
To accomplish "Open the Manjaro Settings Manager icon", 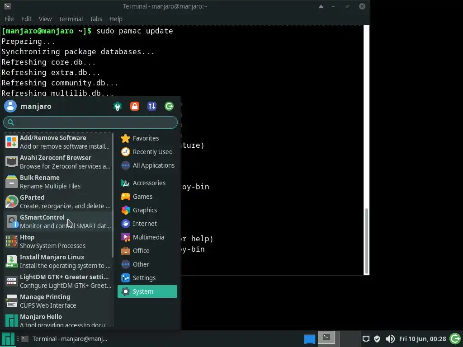I will pos(118,106).
